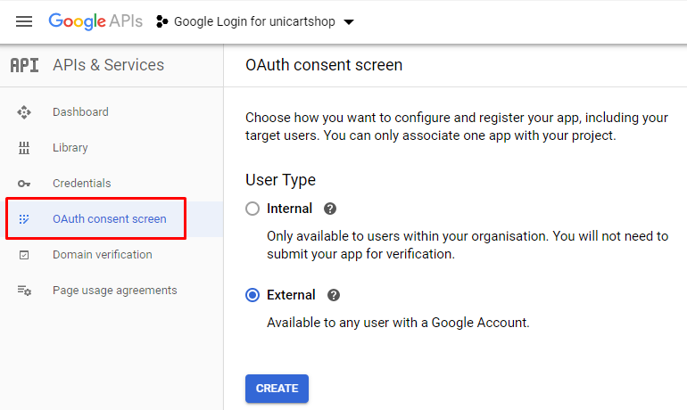Click the Google APIs logo

95,21
